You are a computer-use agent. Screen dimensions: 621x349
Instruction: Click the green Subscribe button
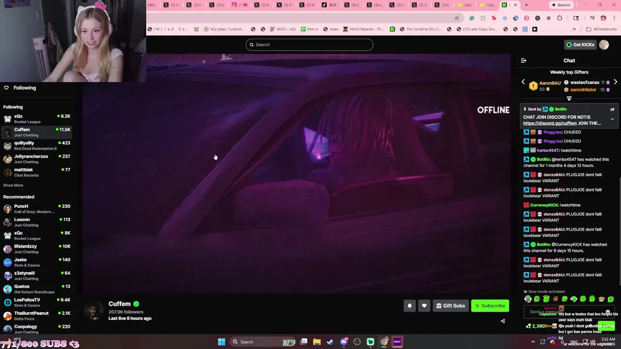click(490, 306)
